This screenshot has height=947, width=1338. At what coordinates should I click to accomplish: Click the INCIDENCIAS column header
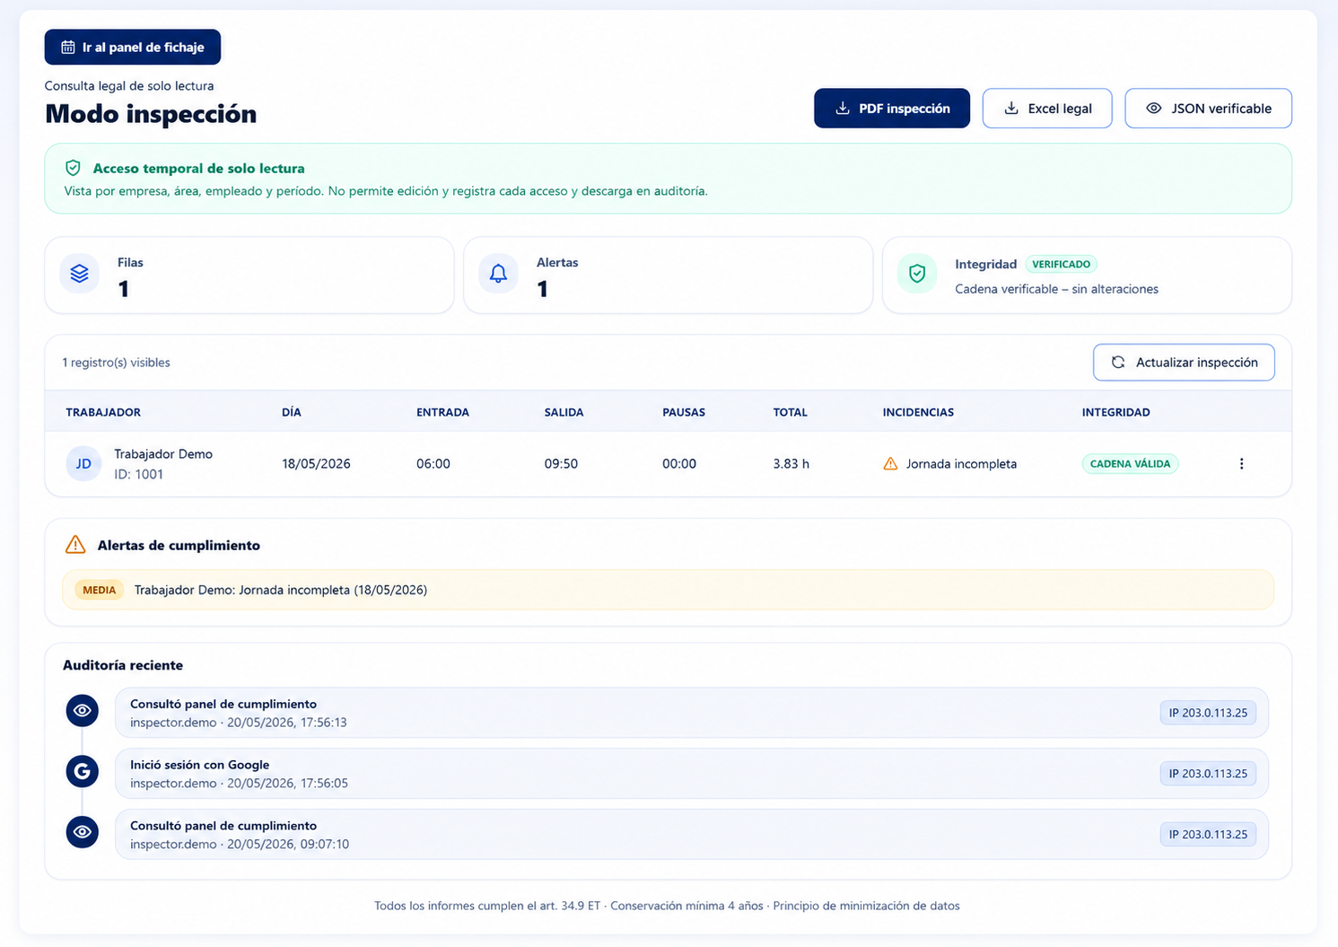click(918, 413)
